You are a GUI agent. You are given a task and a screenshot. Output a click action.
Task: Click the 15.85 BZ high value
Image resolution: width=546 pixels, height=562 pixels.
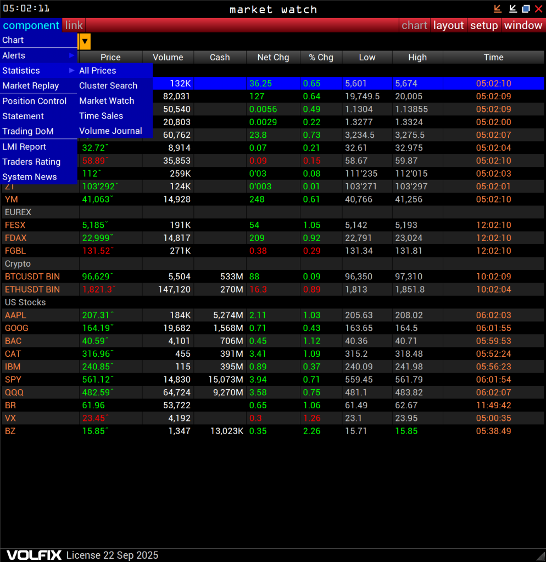coord(417,431)
